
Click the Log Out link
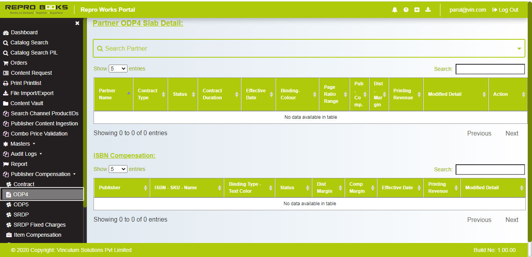pyautogui.click(x=505, y=10)
